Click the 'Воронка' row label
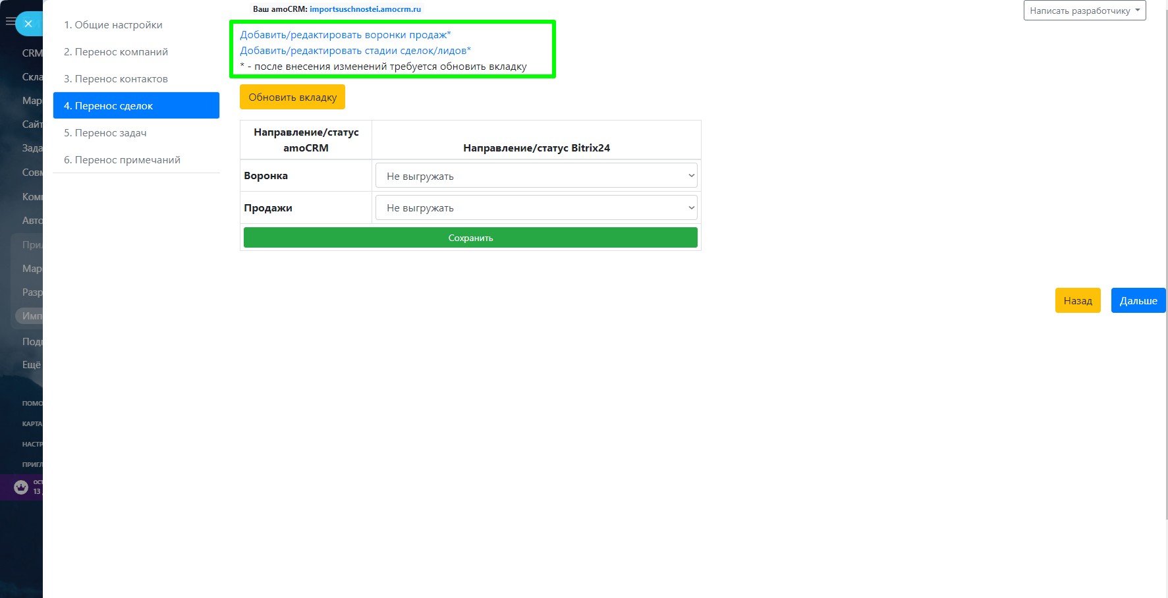1168x598 pixels. (266, 176)
